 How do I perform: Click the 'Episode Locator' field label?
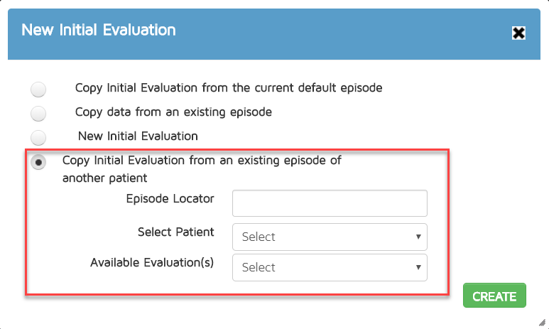pyautogui.click(x=170, y=199)
